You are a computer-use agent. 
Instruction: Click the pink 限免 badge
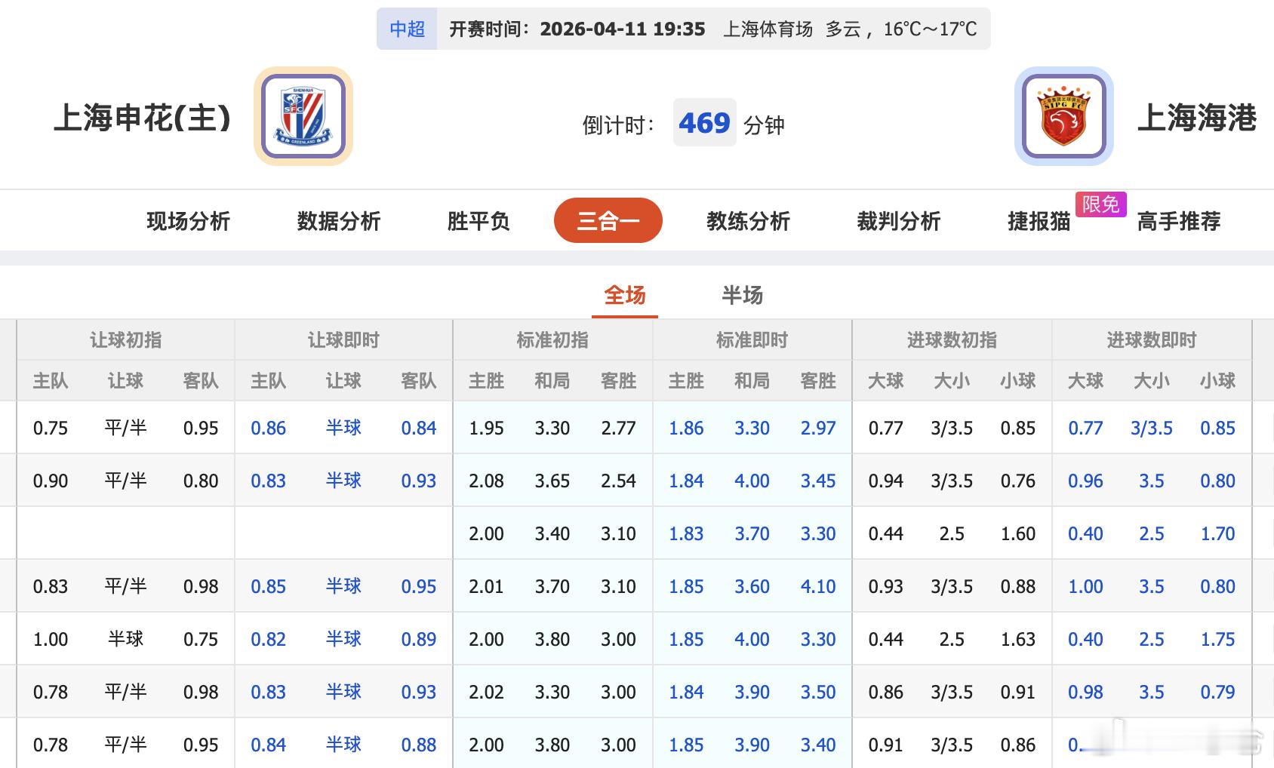pos(1101,204)
